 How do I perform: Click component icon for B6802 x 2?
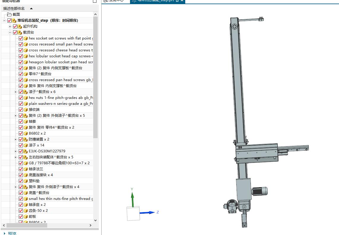[26, 133]
